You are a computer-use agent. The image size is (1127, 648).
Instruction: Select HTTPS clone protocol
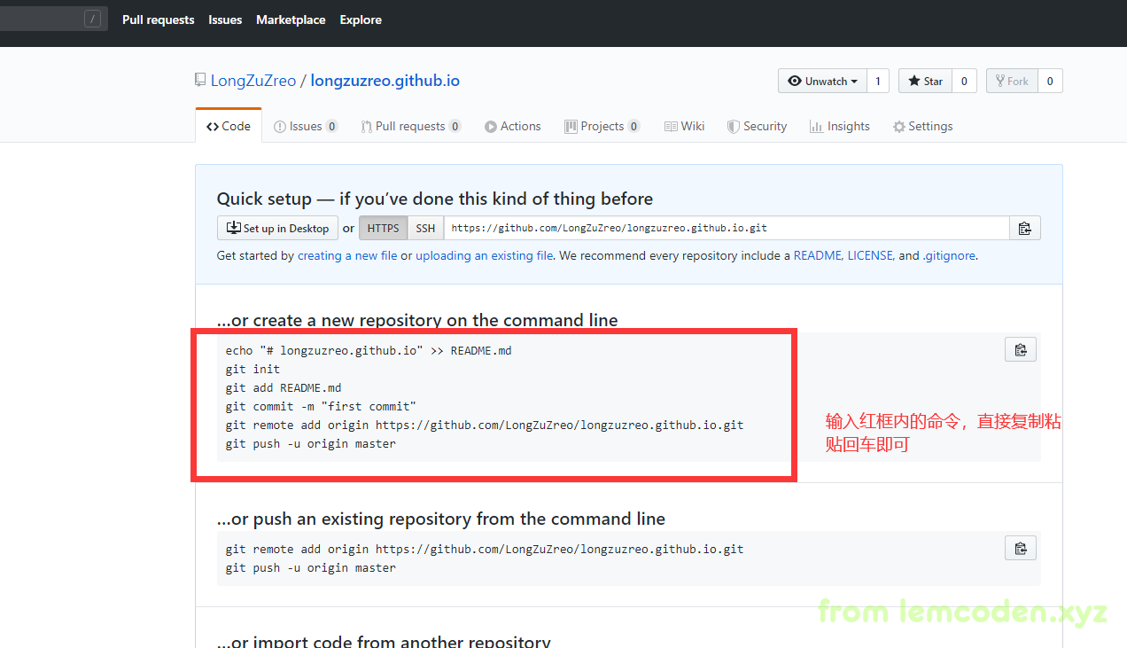[x=383, y=228]
